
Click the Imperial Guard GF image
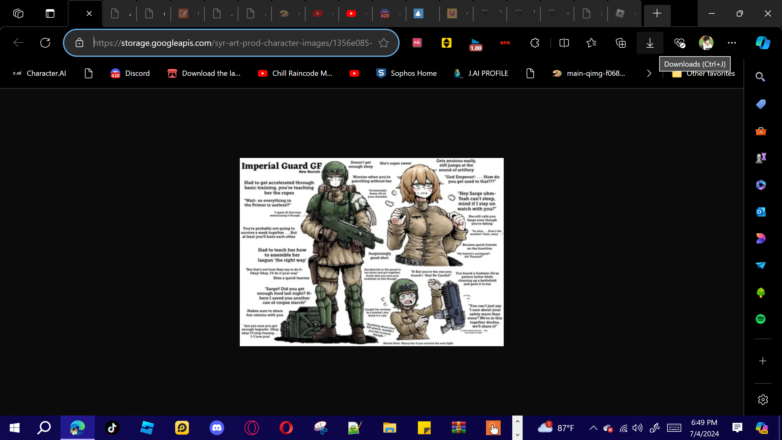(x=371, y=252)
